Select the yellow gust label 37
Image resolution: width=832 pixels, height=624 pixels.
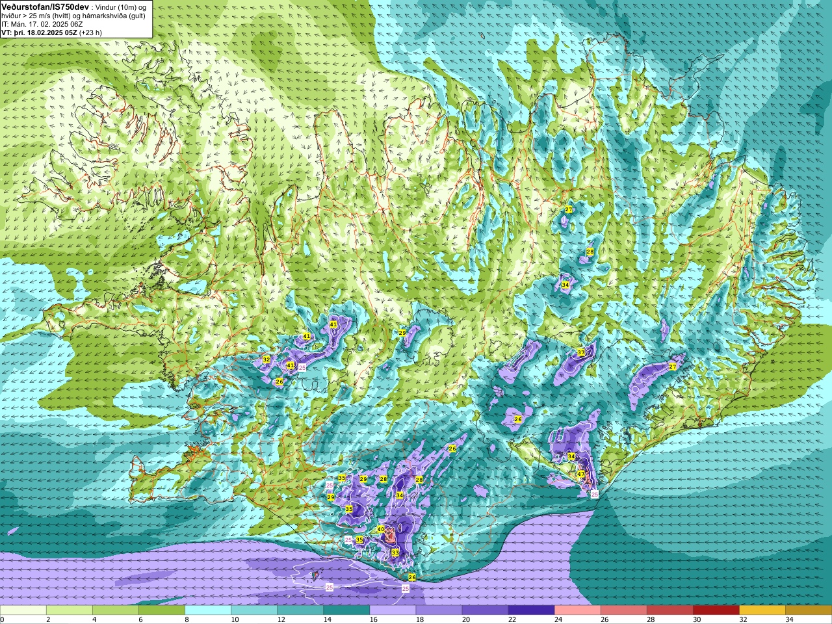coord(581,352)
